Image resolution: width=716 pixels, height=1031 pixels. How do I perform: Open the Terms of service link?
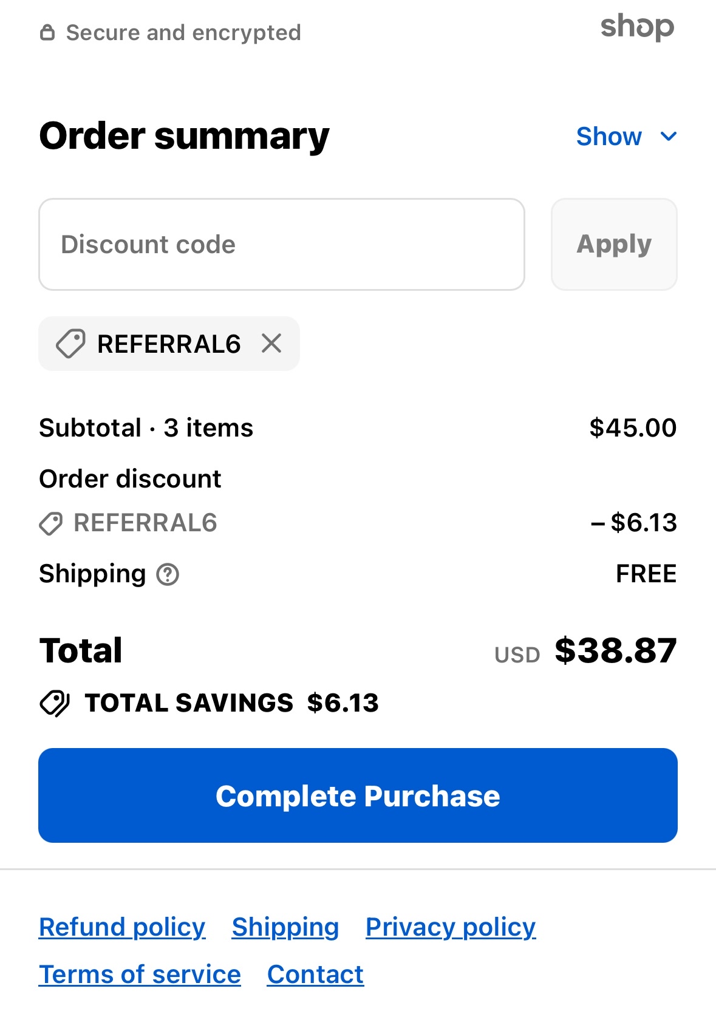pyautogui.click(x=140, y=975)
